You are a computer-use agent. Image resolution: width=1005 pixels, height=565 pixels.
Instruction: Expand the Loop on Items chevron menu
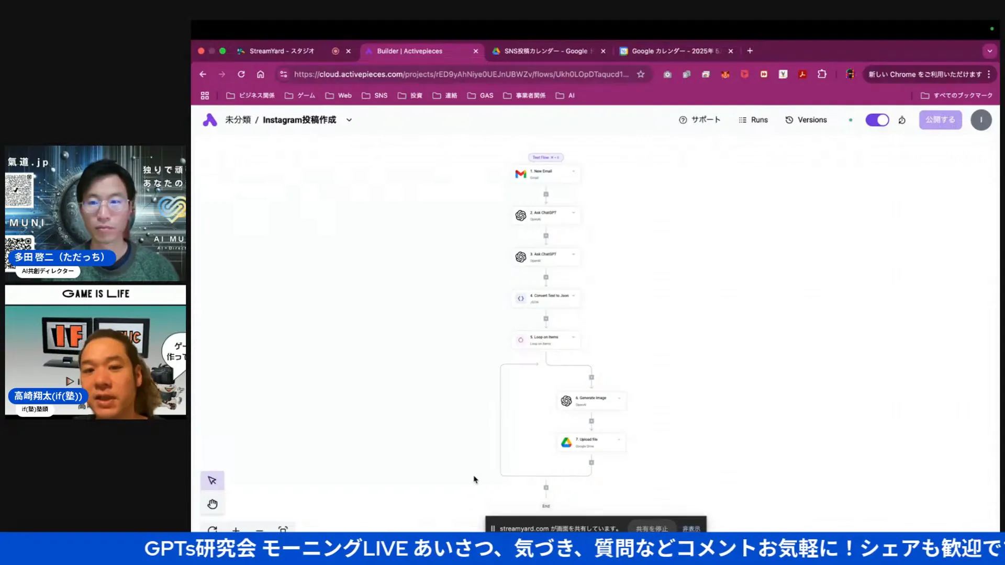click(574, 337)
